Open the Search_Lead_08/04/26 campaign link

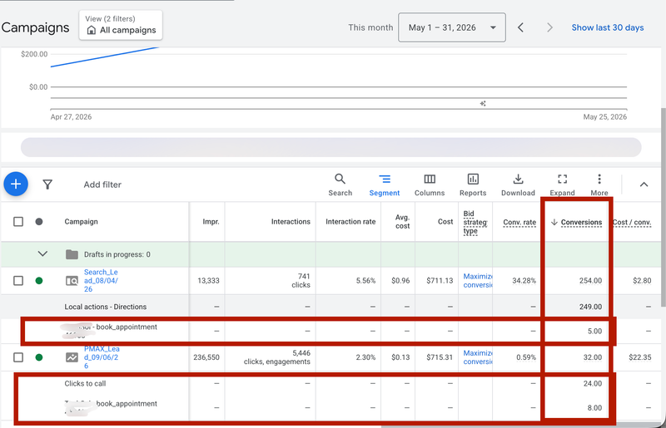pyautogui.click(x=101, y=280)
